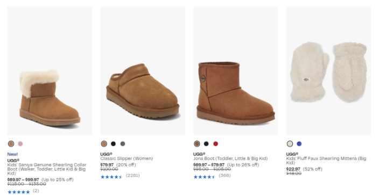Pick black color swatch for Jona Boot
The image size is (379, 195).
tap(206, 144)
